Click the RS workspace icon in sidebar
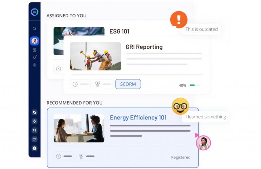The image size is (261, 169). tap(34, 130)
